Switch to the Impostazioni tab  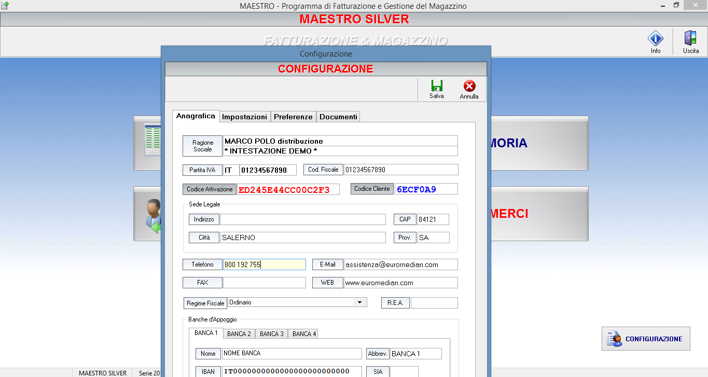(x=245, y=117)
